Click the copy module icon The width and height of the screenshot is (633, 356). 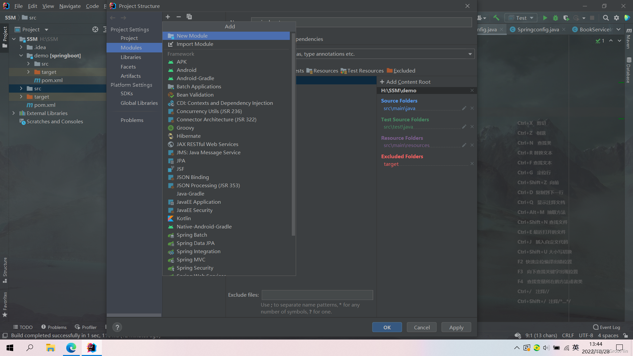pos(189,17)
